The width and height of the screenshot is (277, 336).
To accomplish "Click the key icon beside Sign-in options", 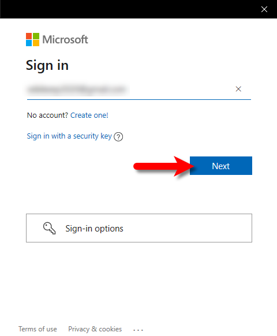I will [50, 228].
